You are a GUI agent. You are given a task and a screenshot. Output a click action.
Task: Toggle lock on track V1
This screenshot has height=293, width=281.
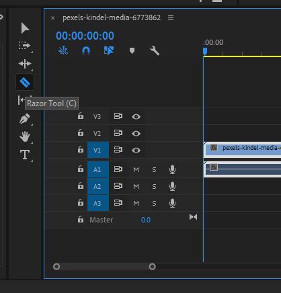pos(81,150)
